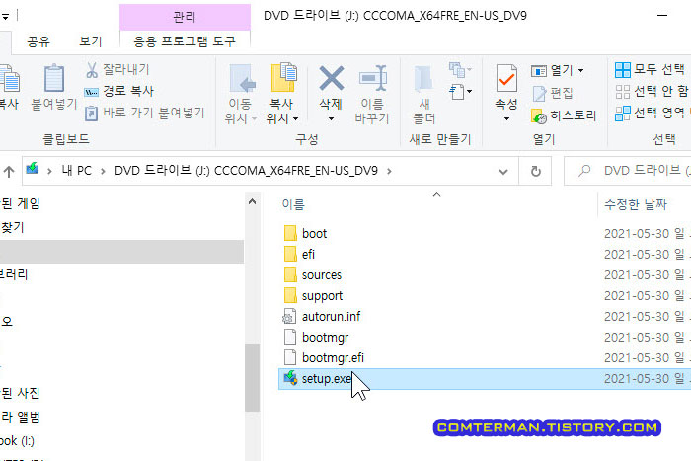The image size is (691, 461).
Task: Click the navigation pane scrollbar thumb
Action: (x=252, y=377)
